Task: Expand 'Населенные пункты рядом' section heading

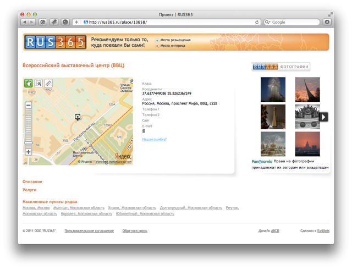Action: pos(50,202)
